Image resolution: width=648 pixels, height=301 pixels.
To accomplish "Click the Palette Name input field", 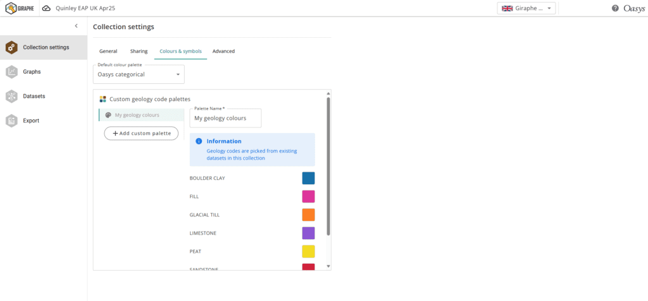I will tap(225, 118).
